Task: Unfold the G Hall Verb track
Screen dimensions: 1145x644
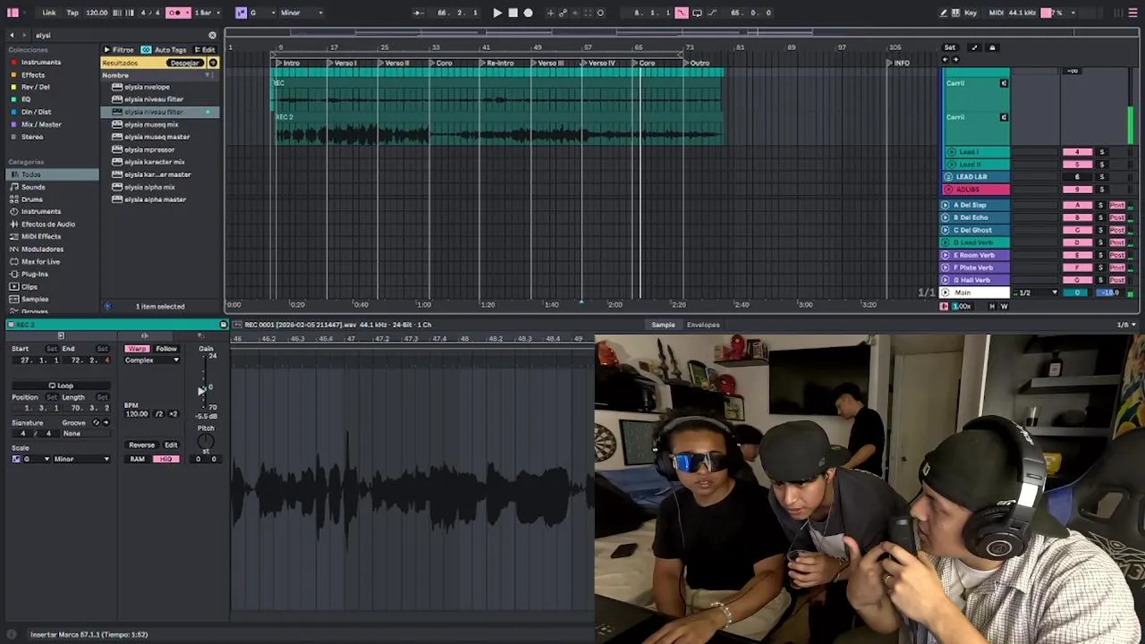Action: (946, 280)
